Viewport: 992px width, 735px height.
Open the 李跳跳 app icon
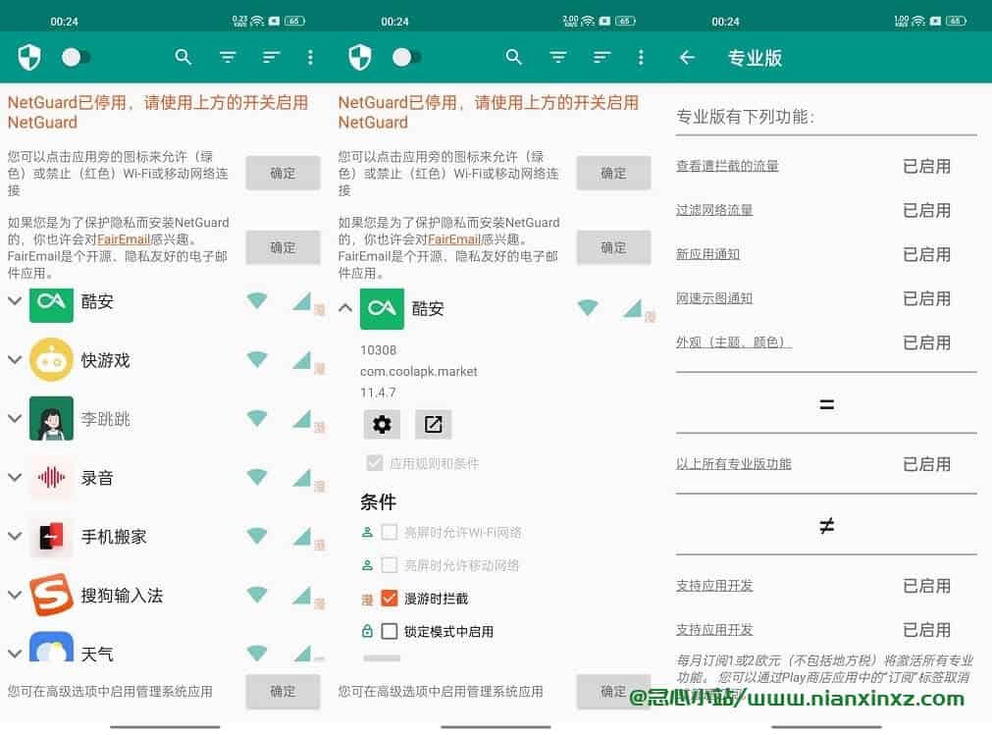(x=51, y=419)
